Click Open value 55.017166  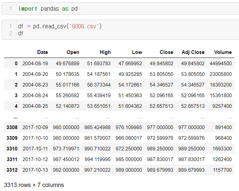click(x=67, y=85)
